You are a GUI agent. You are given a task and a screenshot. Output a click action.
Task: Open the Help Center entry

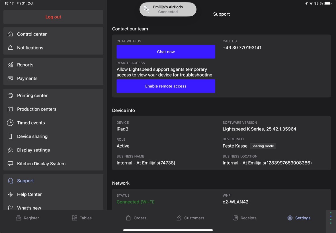pos(29,194)
